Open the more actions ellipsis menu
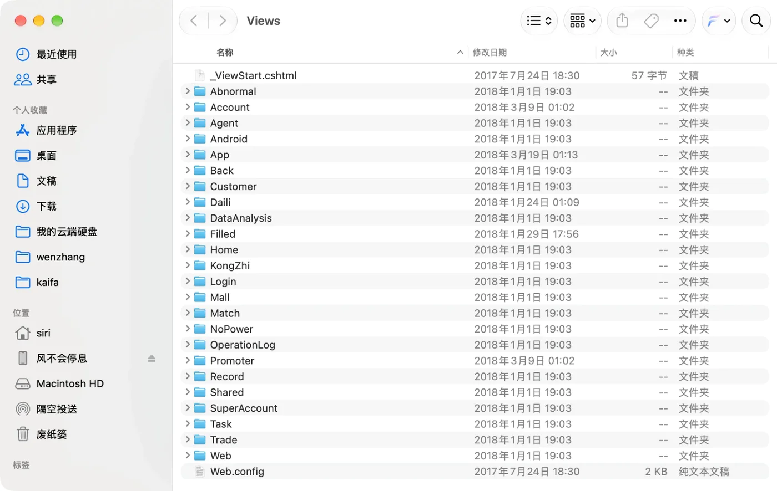The width and height of the screenshot is (777, 491). [680, 21]
